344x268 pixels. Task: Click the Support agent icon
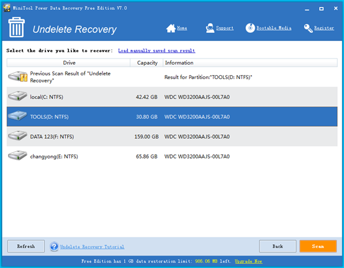(210, 28)
